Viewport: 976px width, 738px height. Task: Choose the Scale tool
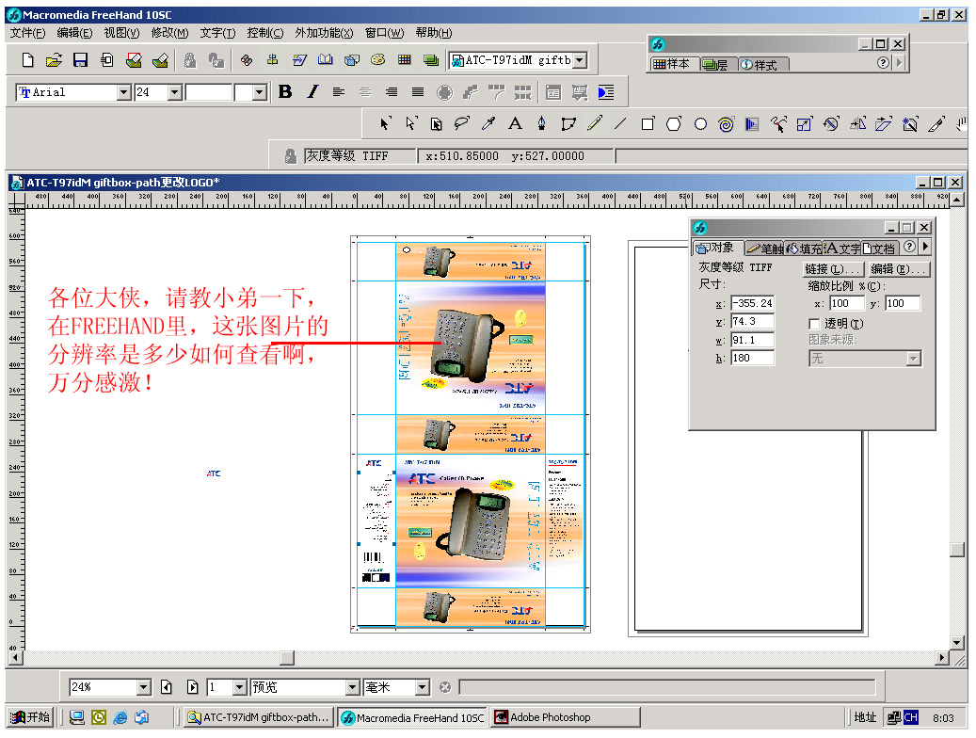click(x=804, y=124)
